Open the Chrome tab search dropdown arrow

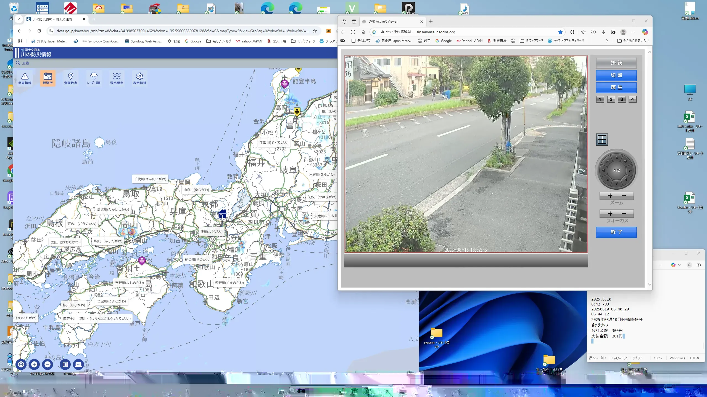click(19, 19)
